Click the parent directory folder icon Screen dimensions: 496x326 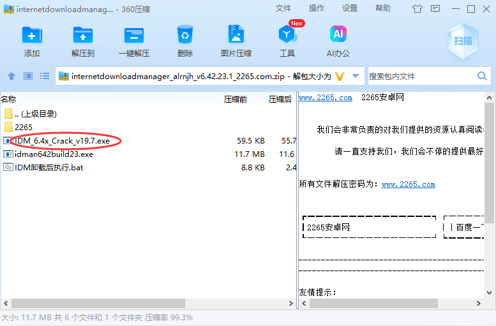click(x=8, y=114)
